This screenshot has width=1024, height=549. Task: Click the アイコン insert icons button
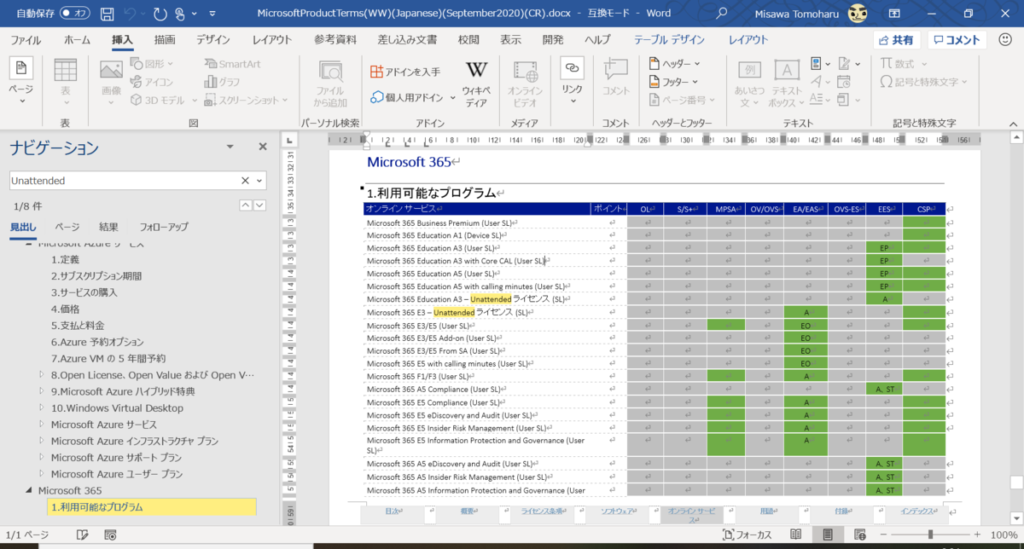tap(152, 82)
